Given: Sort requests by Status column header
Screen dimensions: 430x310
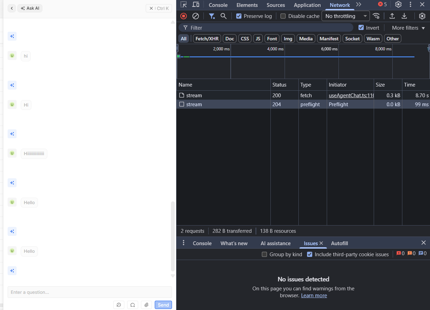Looking at the screenshot, I should tap(284, 84).
